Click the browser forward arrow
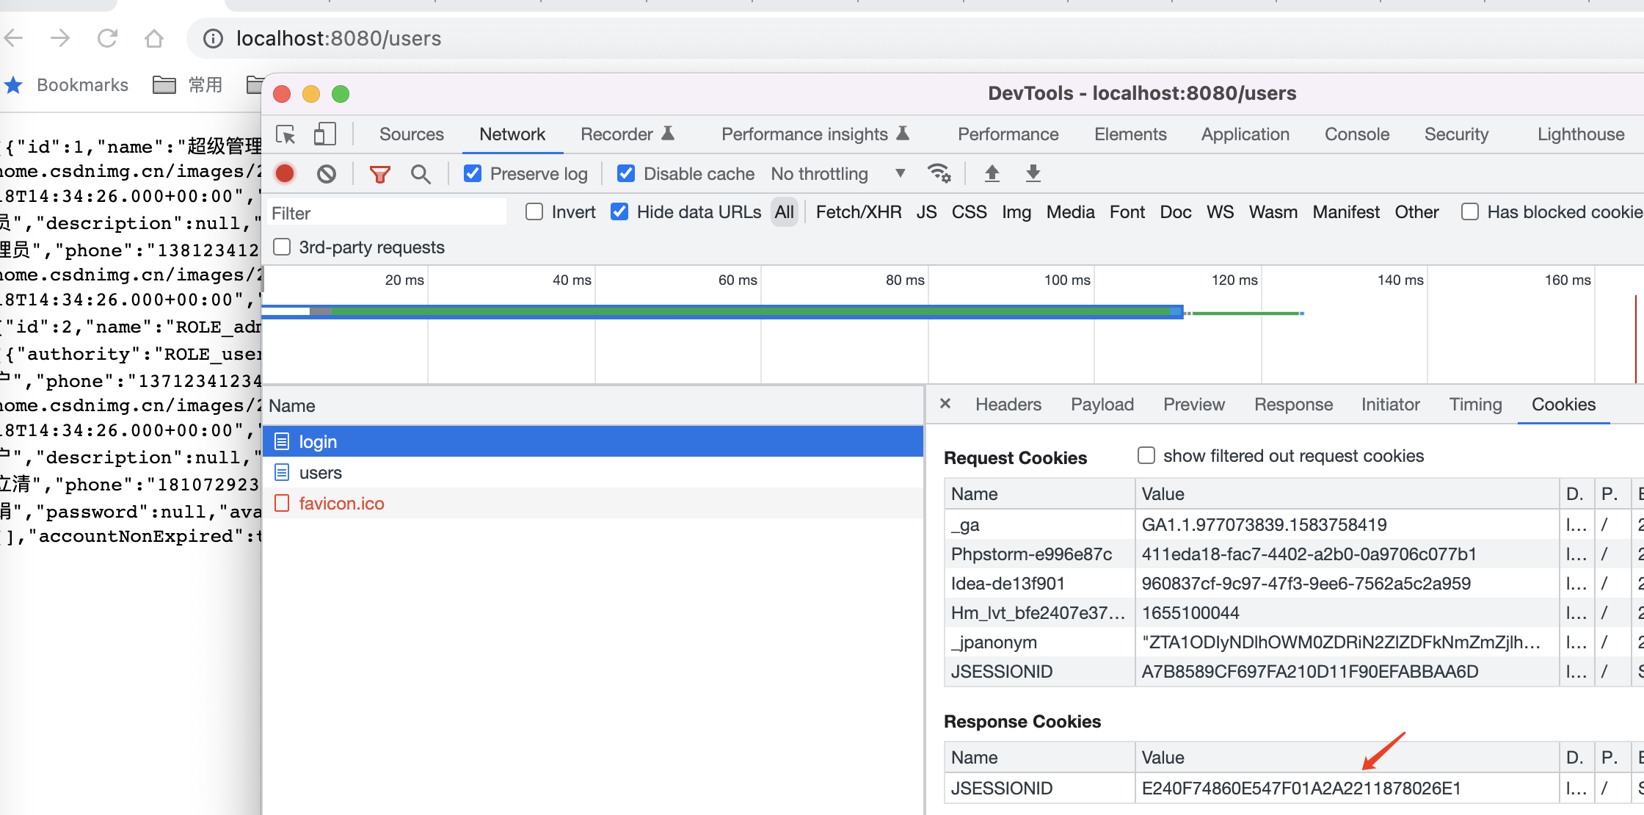 click(x=60, y=38)
